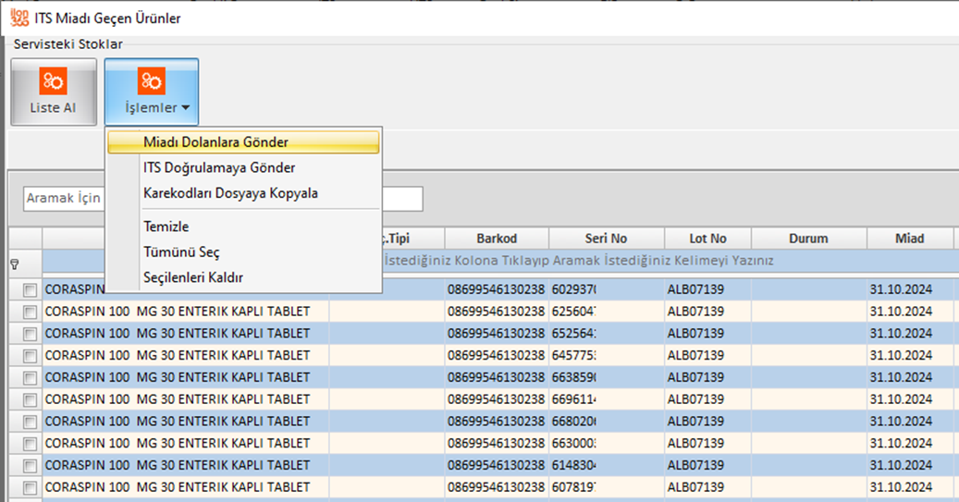Image resolution: width=959 pixels, height=502 pixels.
Task: Choose ITS Doğrulamaya Gönder option
Action: point(219,167)
